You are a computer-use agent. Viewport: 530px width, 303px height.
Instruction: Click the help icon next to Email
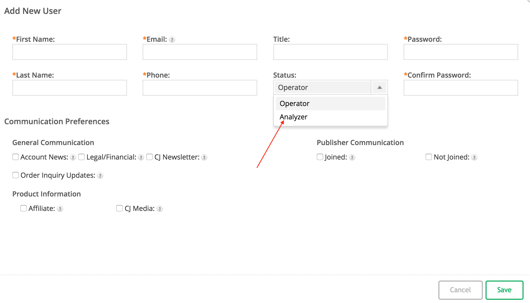172,40
